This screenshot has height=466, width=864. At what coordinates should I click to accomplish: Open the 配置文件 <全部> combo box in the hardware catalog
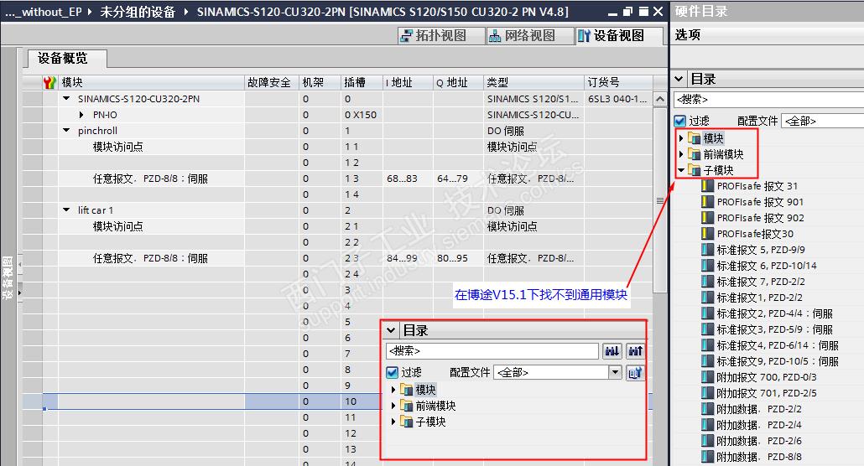click(x=822, y=122)
